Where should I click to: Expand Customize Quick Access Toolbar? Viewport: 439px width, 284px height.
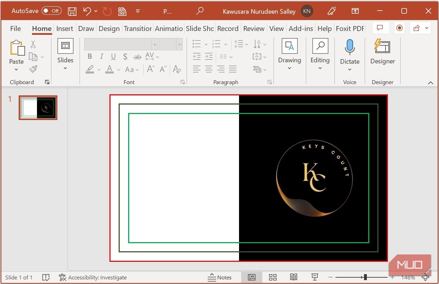(x=138, y=11)
